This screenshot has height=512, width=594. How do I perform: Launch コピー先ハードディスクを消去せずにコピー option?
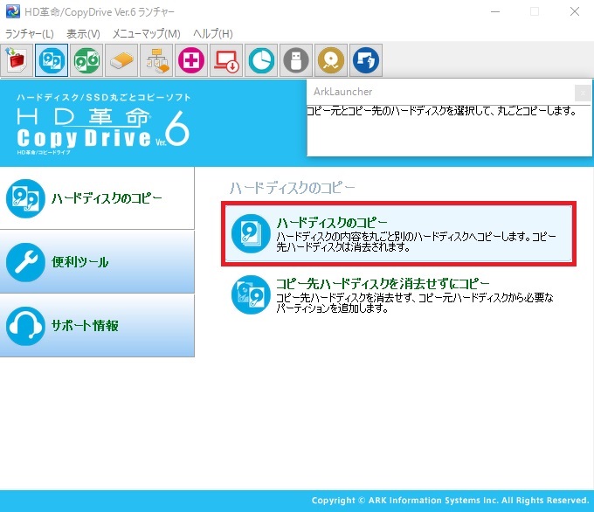click(x=396, y=294)
